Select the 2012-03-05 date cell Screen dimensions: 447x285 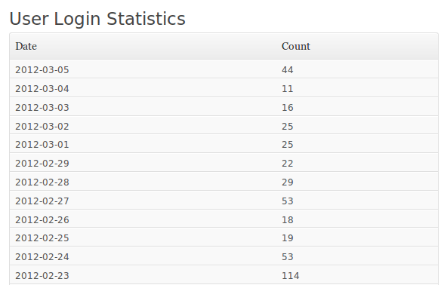tap(42, 70)
